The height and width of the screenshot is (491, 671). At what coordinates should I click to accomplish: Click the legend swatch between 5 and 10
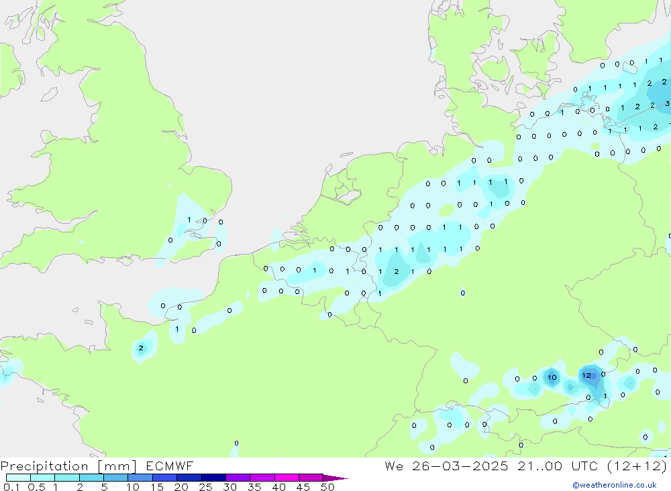click(116, 478)
